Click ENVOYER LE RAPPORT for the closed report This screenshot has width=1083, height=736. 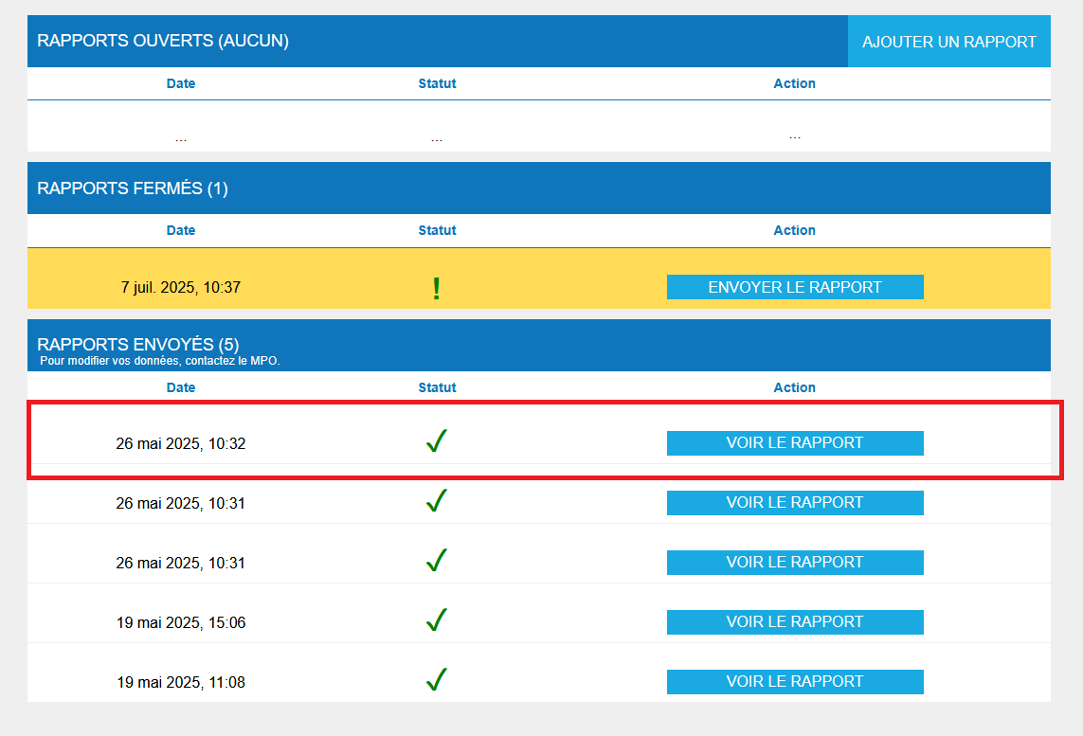point(795,286)
